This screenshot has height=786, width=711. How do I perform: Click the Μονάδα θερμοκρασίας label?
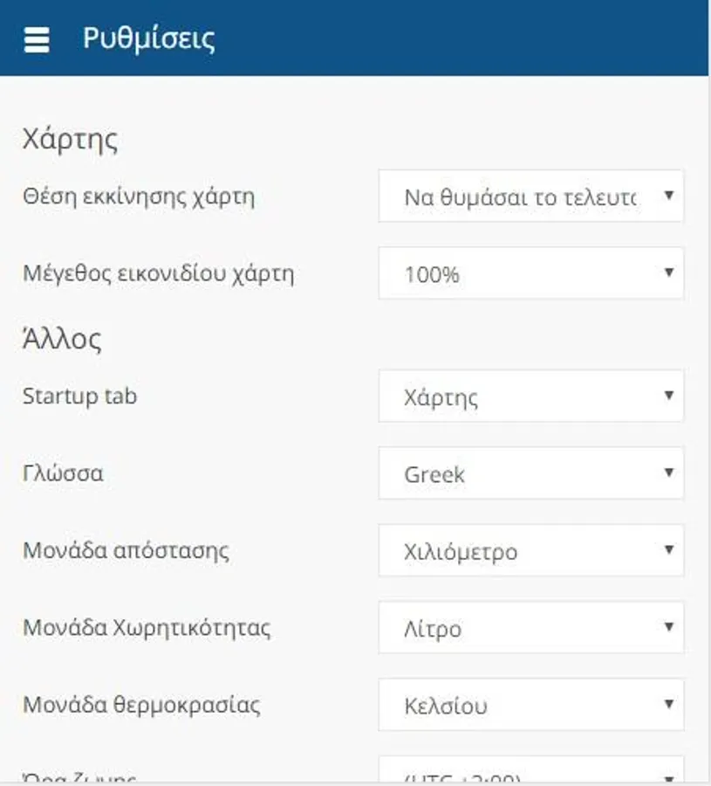141,705
